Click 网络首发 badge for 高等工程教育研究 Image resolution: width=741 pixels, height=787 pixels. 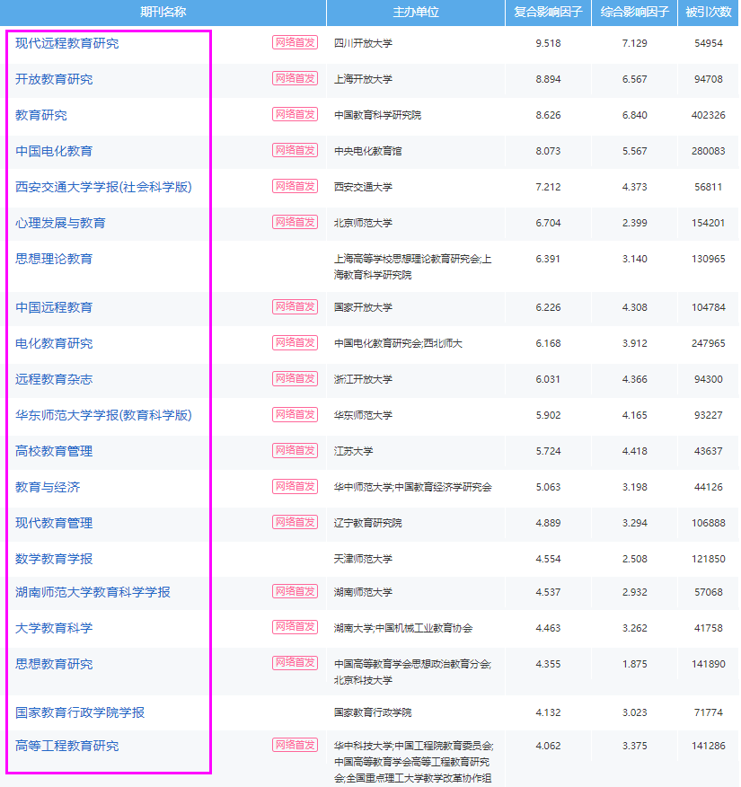[x=295, y=745]
